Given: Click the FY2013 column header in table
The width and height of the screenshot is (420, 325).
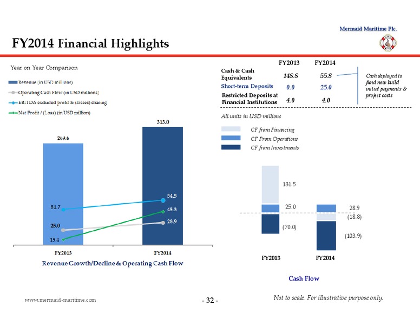Looking at the screenshot, I should [289, 63].
